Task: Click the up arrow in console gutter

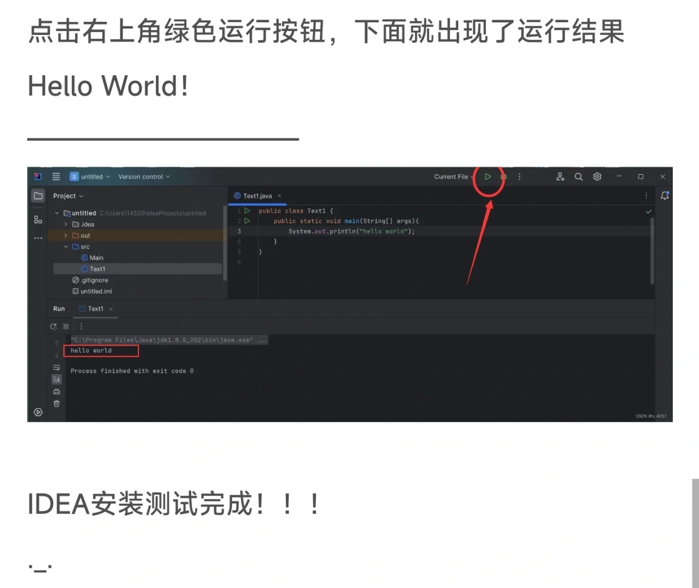Action: (57, 343)
